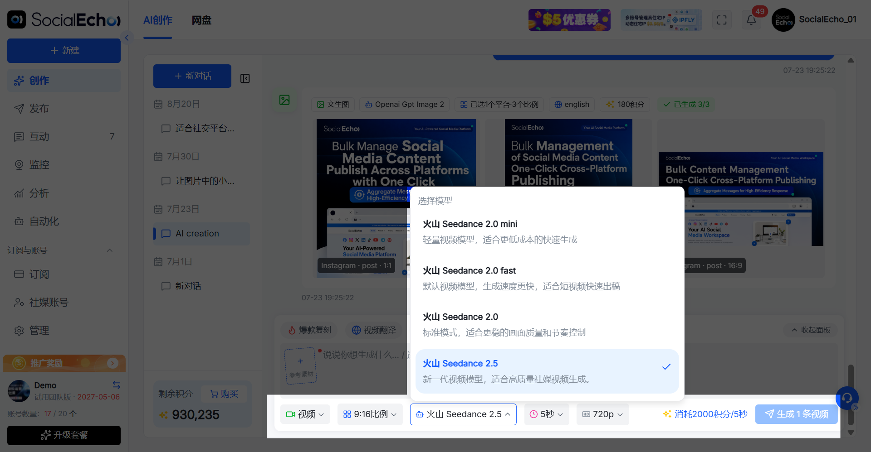Open 社媒账号 in the sidebar
The width and height of the screenshot is (871, 452).
point(64,303)
